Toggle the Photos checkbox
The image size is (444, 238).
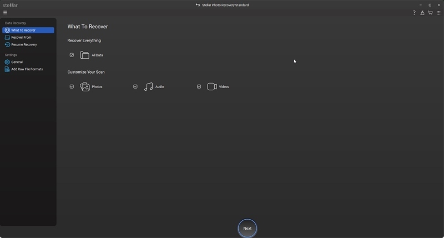point(72,87)
